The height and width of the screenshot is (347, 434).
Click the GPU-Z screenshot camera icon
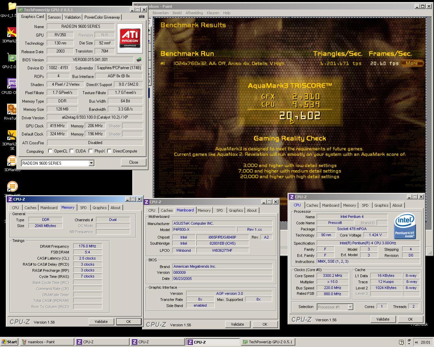(142, 17)
